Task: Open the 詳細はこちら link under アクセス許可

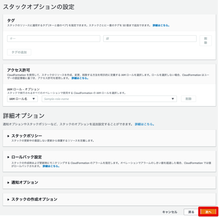Action: tap(80, 78)
